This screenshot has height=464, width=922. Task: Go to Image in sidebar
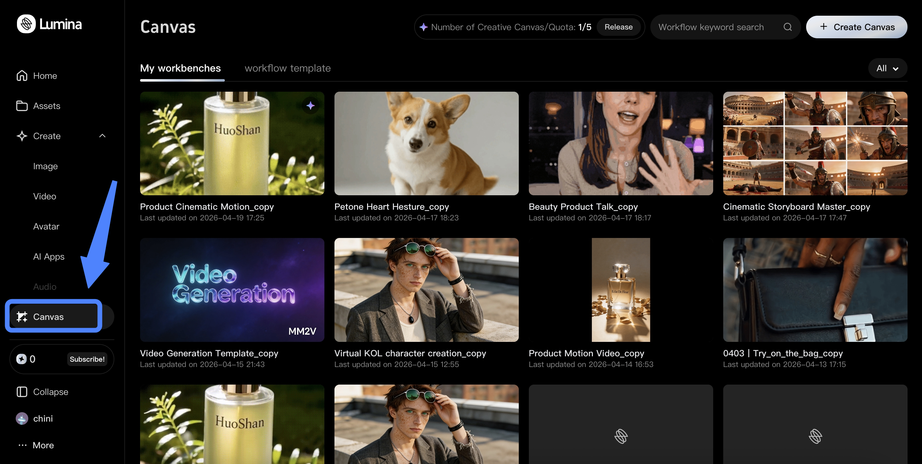(x=46, y=166)
